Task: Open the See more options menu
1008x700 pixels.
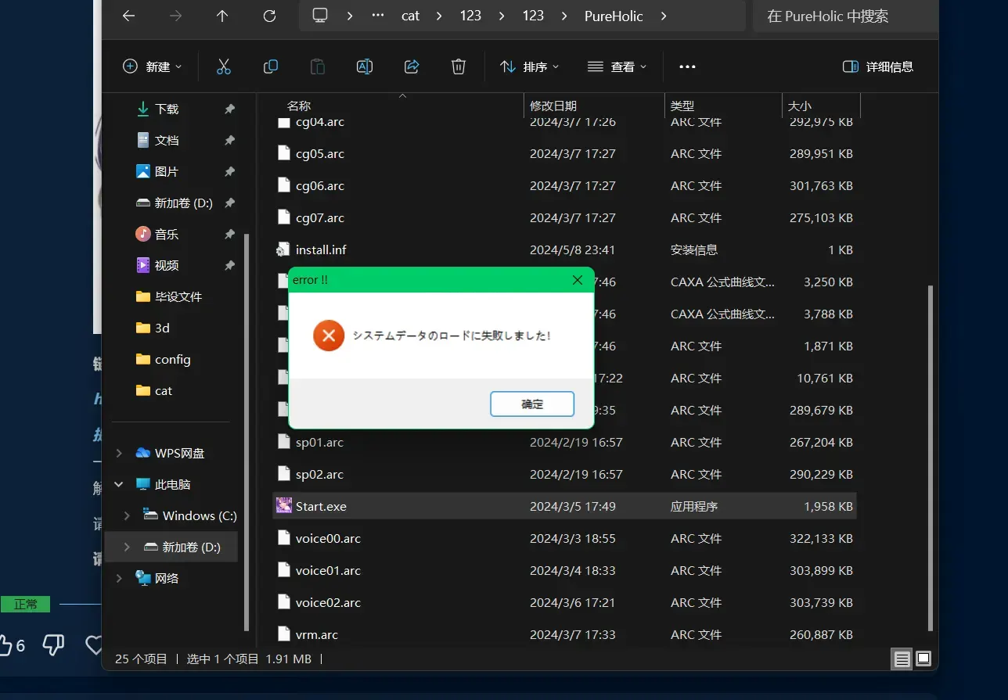Action: click(687, 66)
